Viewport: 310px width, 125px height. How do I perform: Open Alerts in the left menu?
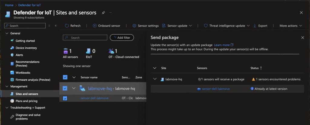click(19, 55)
